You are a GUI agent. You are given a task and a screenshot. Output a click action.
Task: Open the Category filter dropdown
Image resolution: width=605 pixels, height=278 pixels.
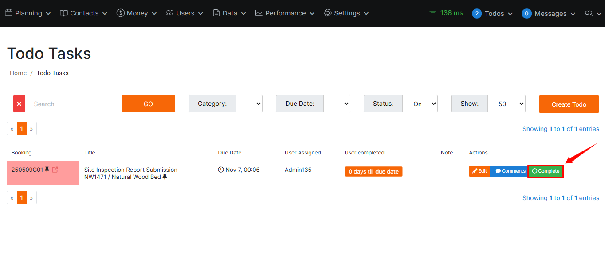click(249, 104)
